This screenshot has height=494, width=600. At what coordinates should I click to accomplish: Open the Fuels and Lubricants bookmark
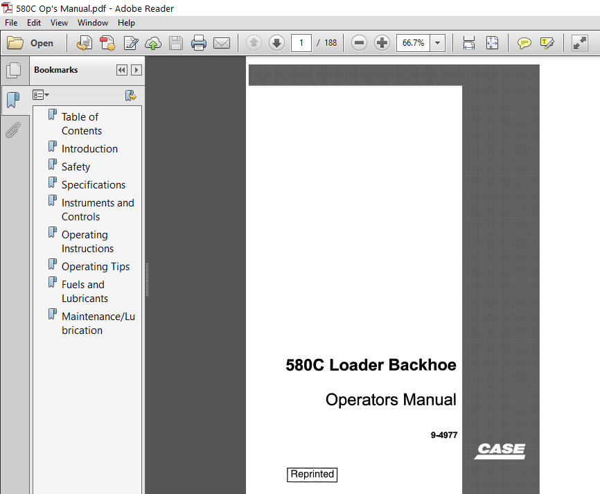click(x=85, y=291)
